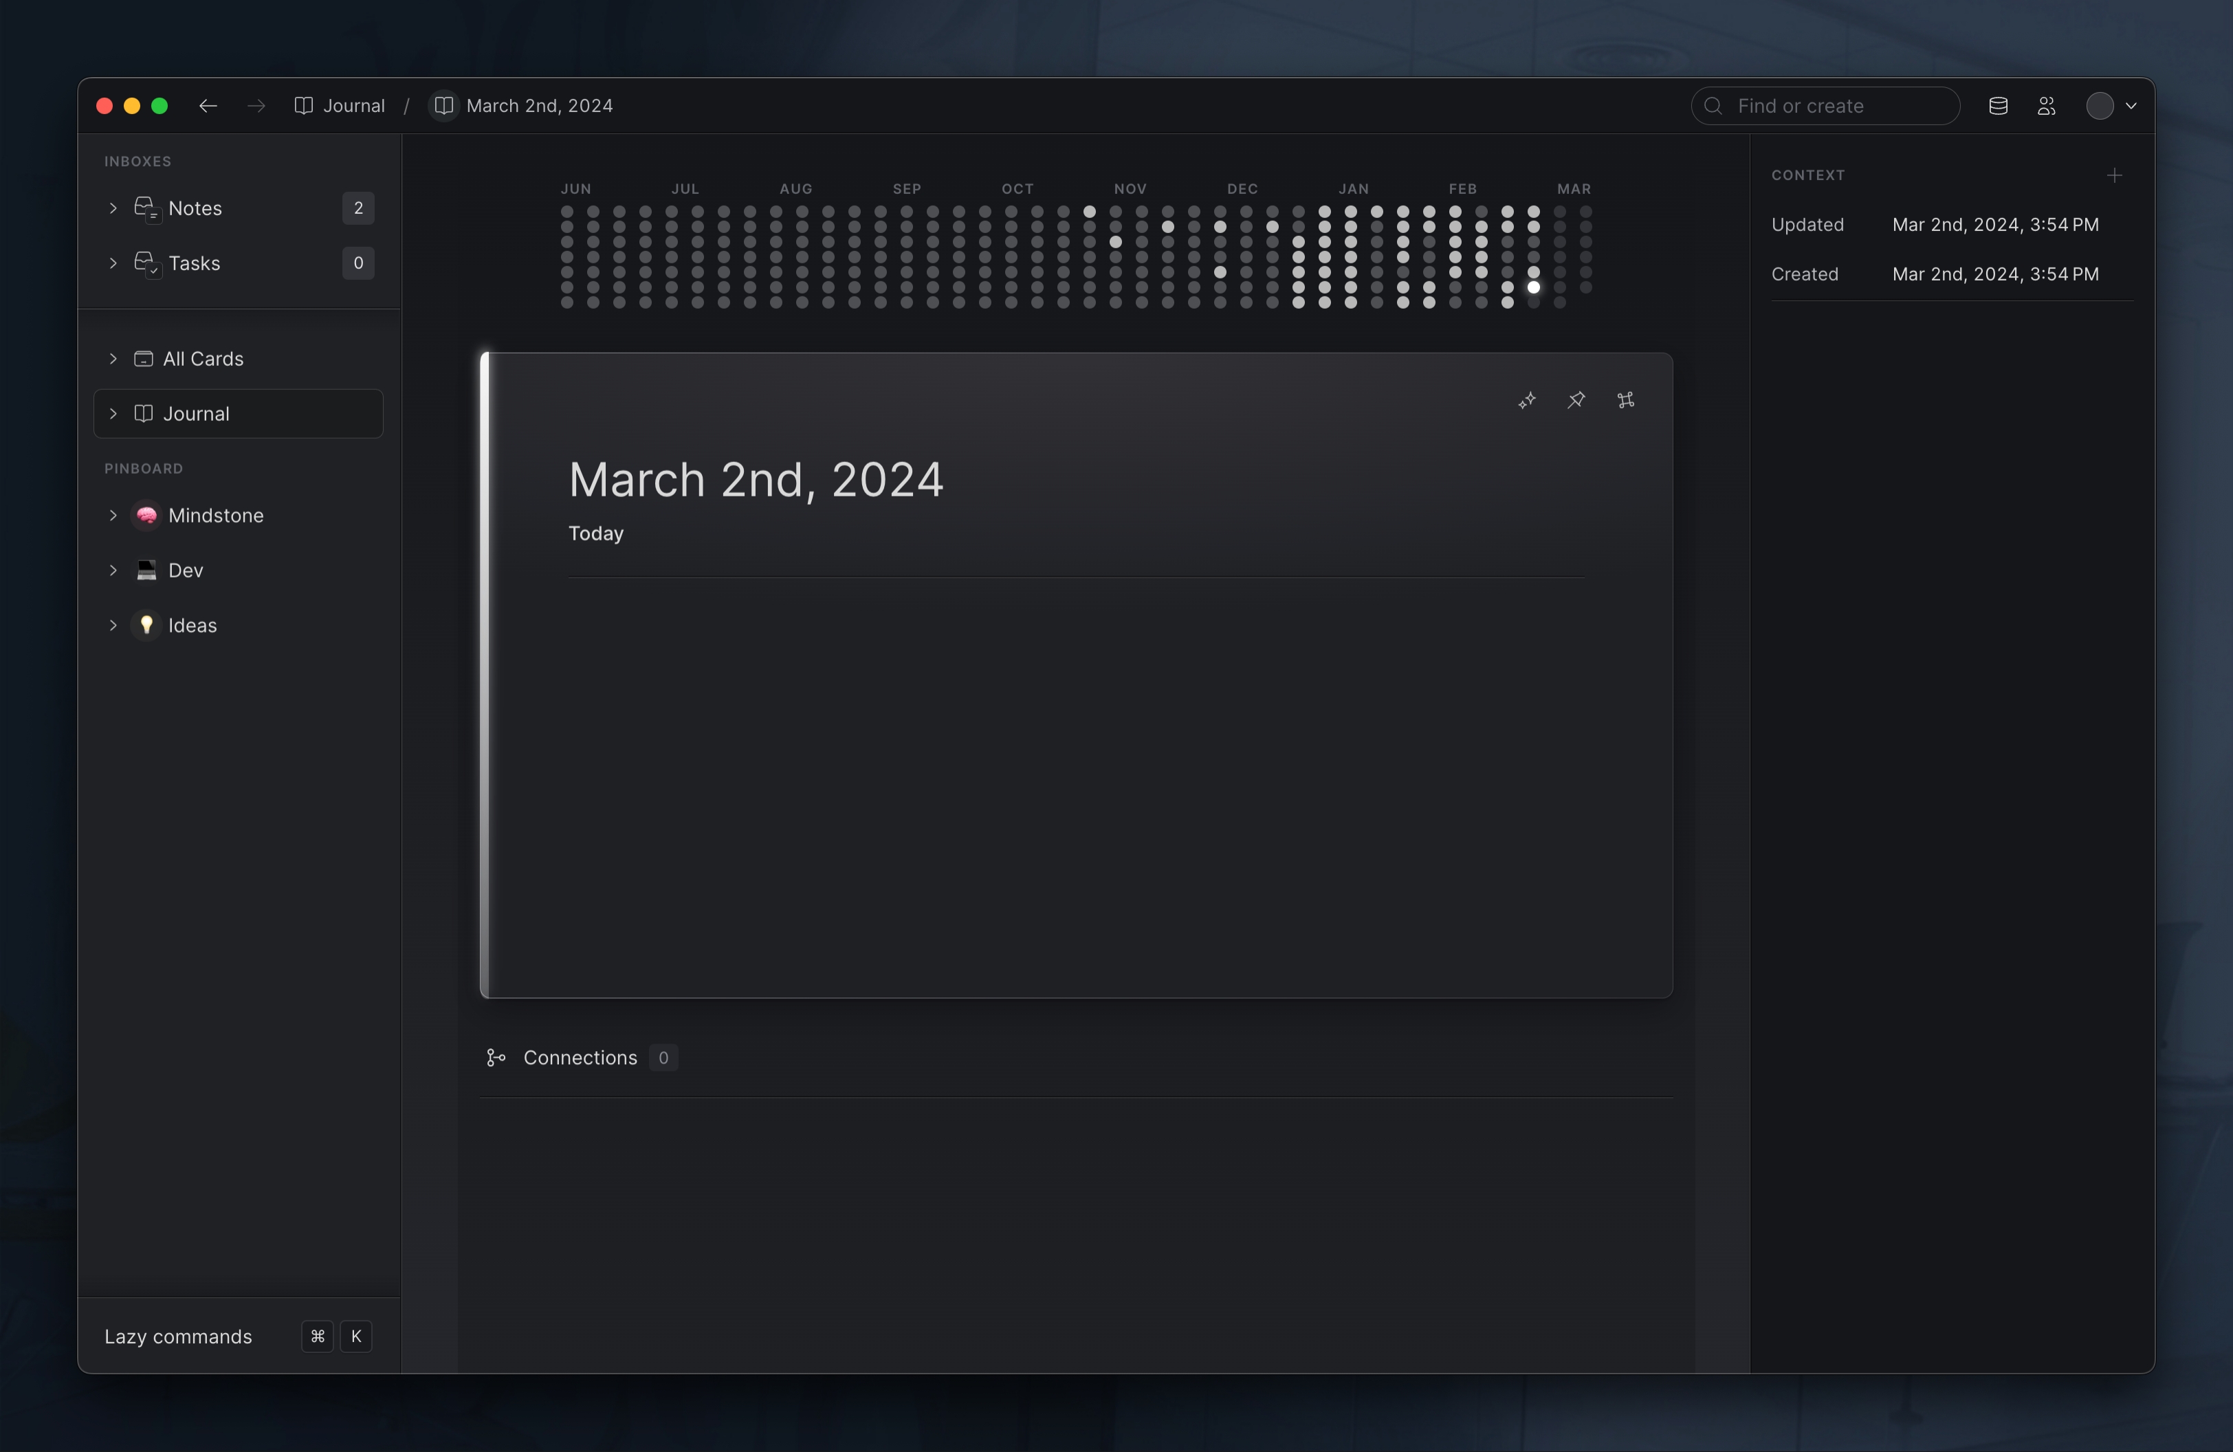Go forward with the right arrow
This screenshot has width=2233, height=1452.
coord(256,106)
